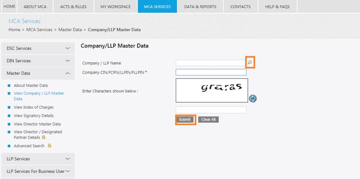Open View Signatory Details link

33,116
